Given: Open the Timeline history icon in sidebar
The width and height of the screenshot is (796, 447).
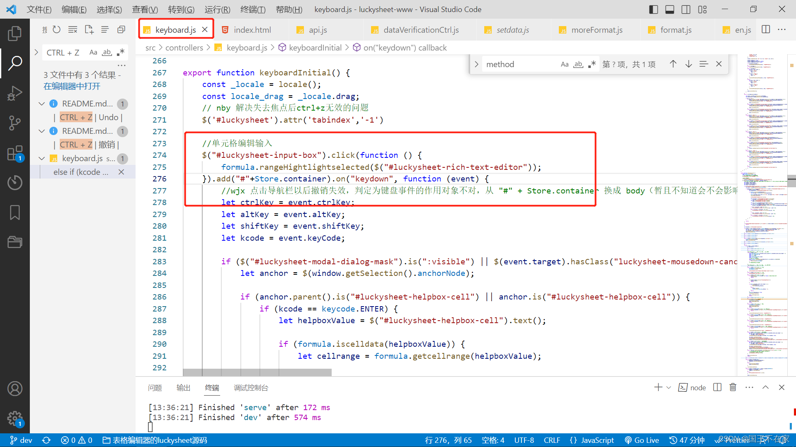Looking at the screenshot, I should tap(15, 182).
